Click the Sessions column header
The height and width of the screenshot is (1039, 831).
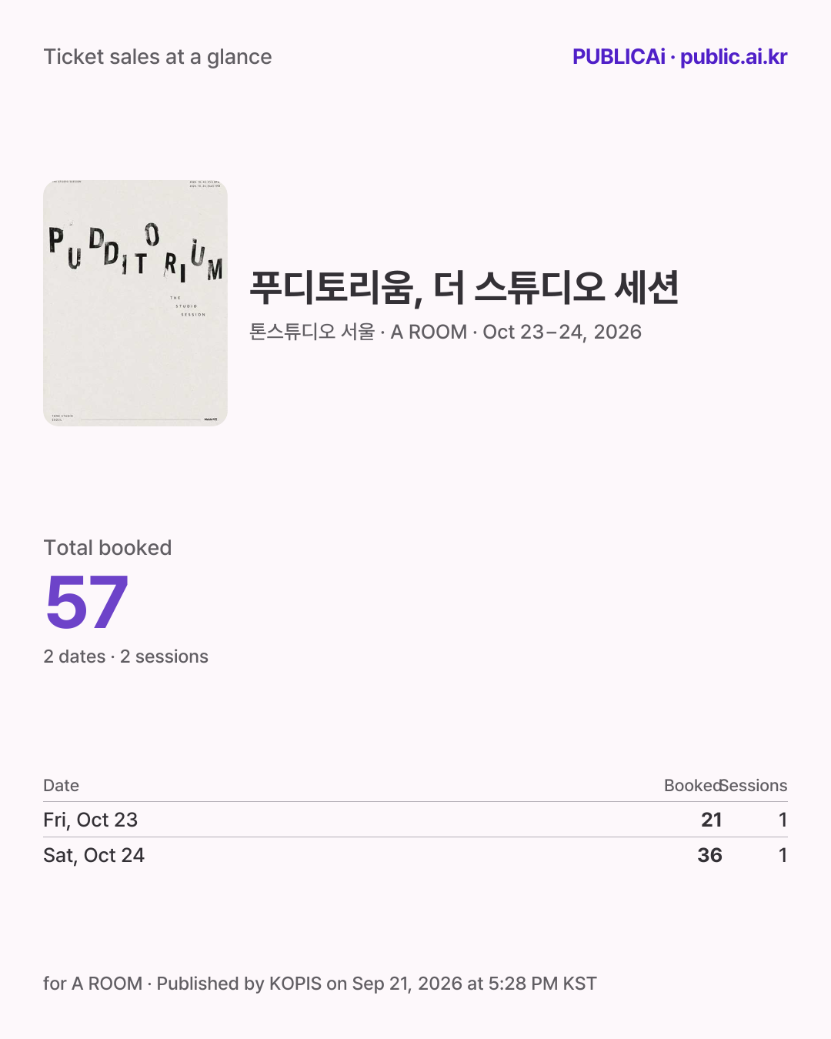tap(754, 786)
